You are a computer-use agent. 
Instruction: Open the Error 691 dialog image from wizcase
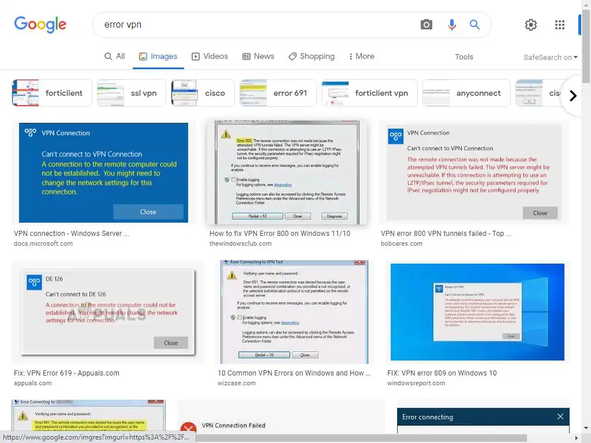coord(294,312)
